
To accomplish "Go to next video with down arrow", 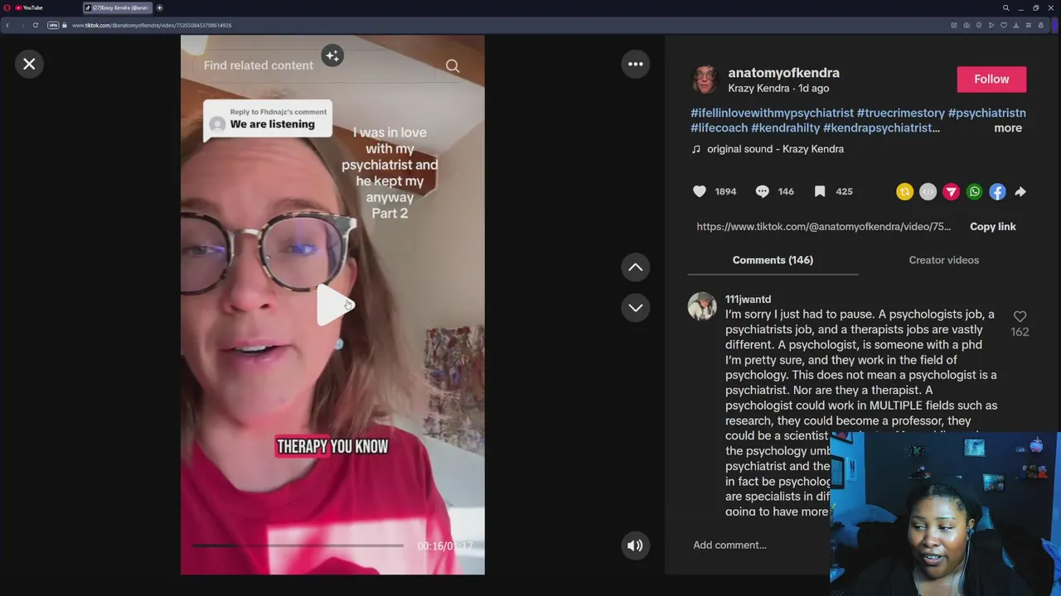I will (636, 307).
